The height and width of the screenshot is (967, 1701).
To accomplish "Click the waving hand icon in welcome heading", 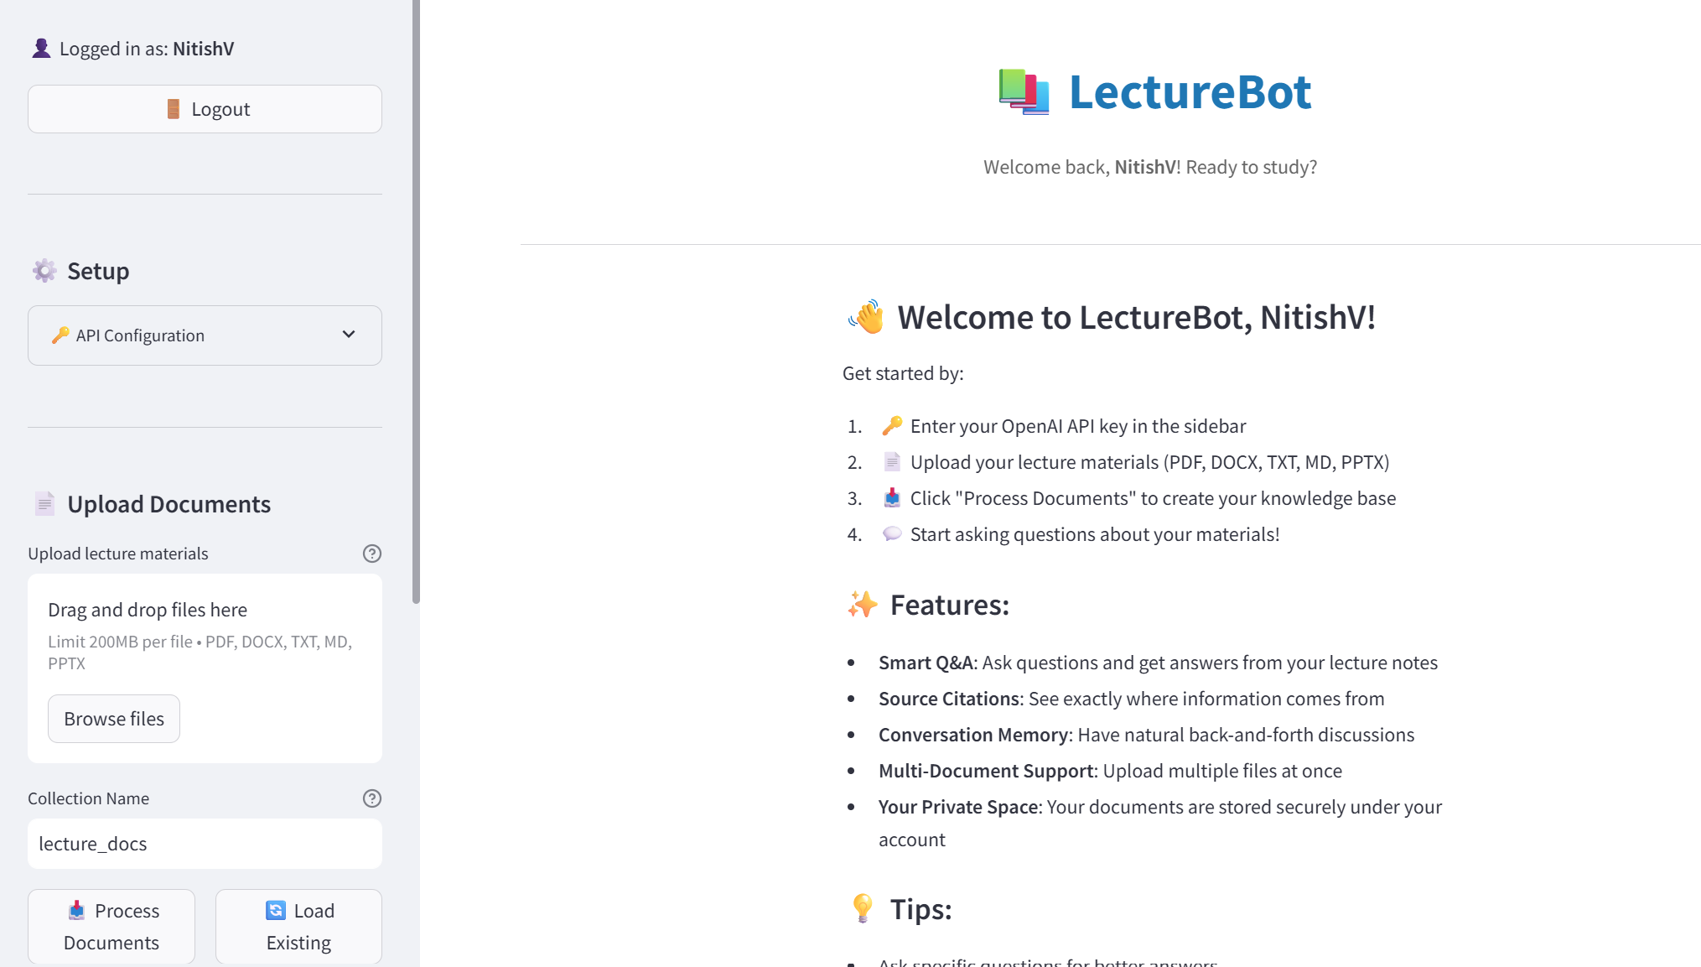I will click(867, 317).
